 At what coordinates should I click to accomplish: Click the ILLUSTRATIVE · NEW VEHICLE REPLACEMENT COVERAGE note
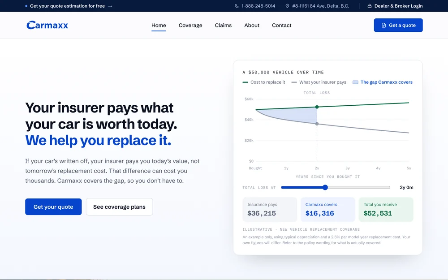301,229
